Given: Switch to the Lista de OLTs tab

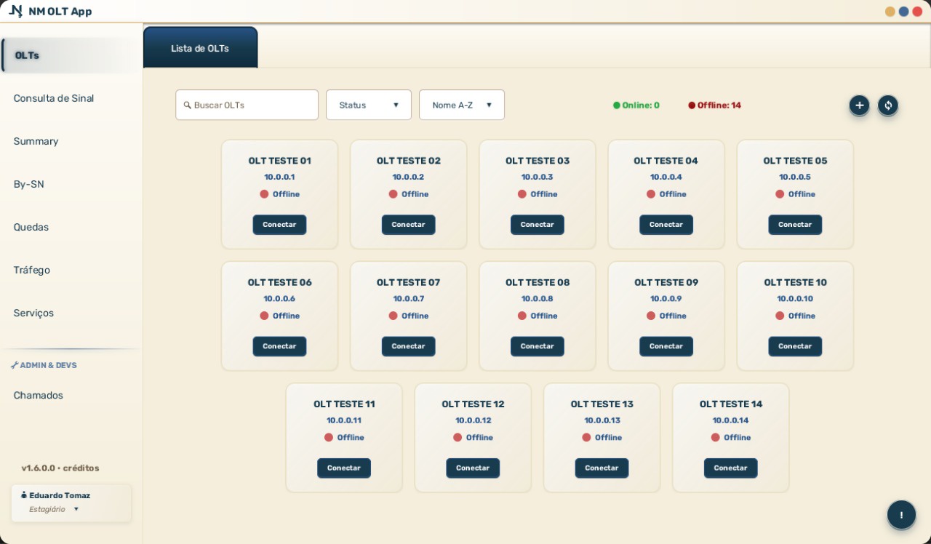Looking at the screenshot, I should (200, 48).
